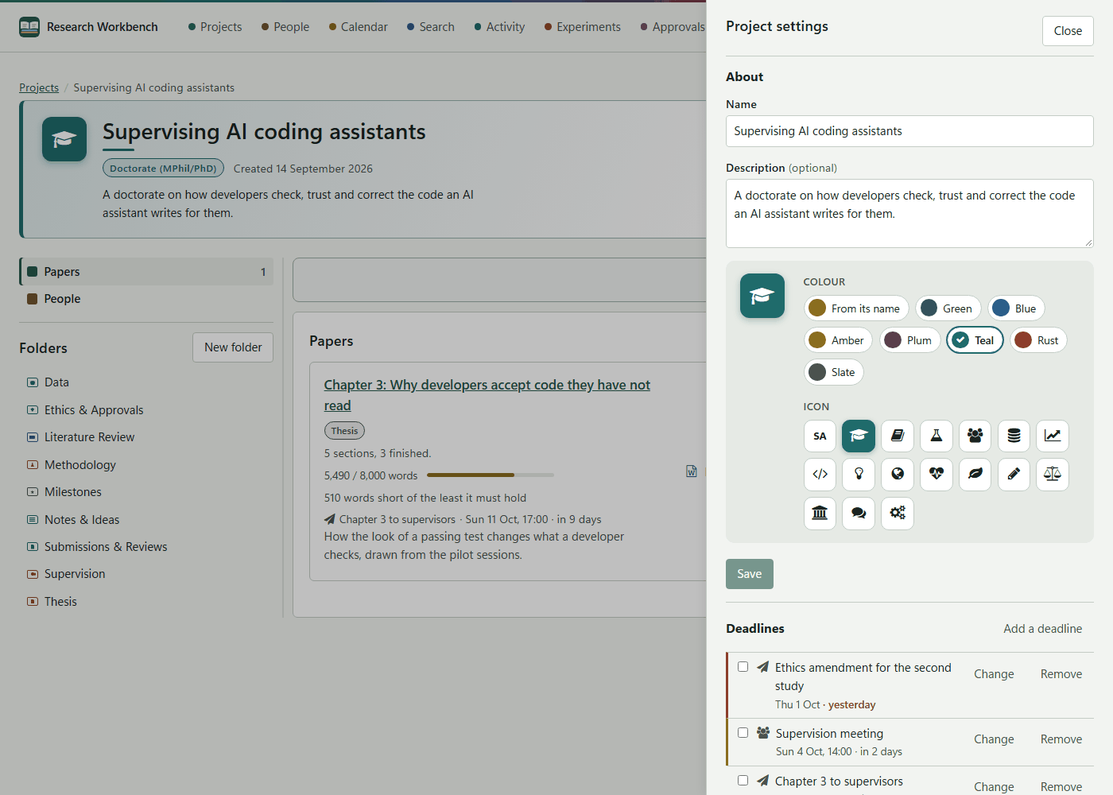
Task: Choose the balance scales icon
Action: pyautogui.click(x=1053, y=475)
